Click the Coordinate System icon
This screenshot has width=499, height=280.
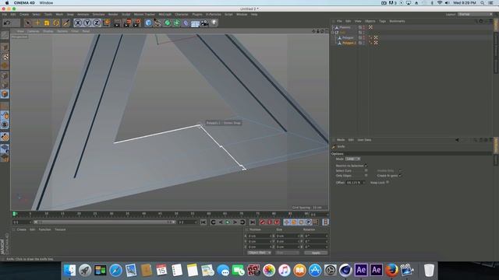(x=107, y=23)
